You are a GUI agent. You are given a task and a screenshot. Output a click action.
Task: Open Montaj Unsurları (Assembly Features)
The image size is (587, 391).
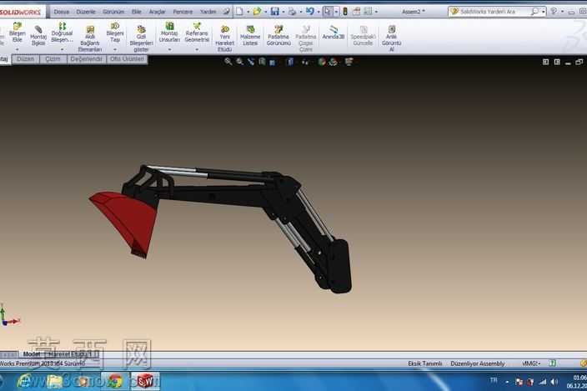(x=169, y=33)
